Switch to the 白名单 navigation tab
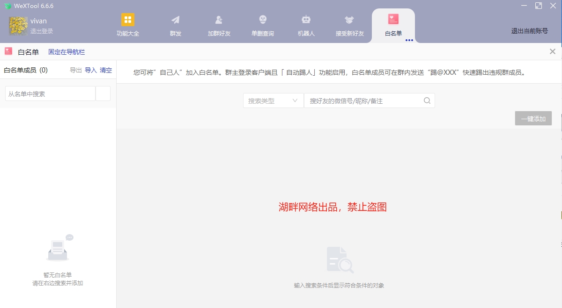The height and width of the screenshot is (308, 562). 393,26
